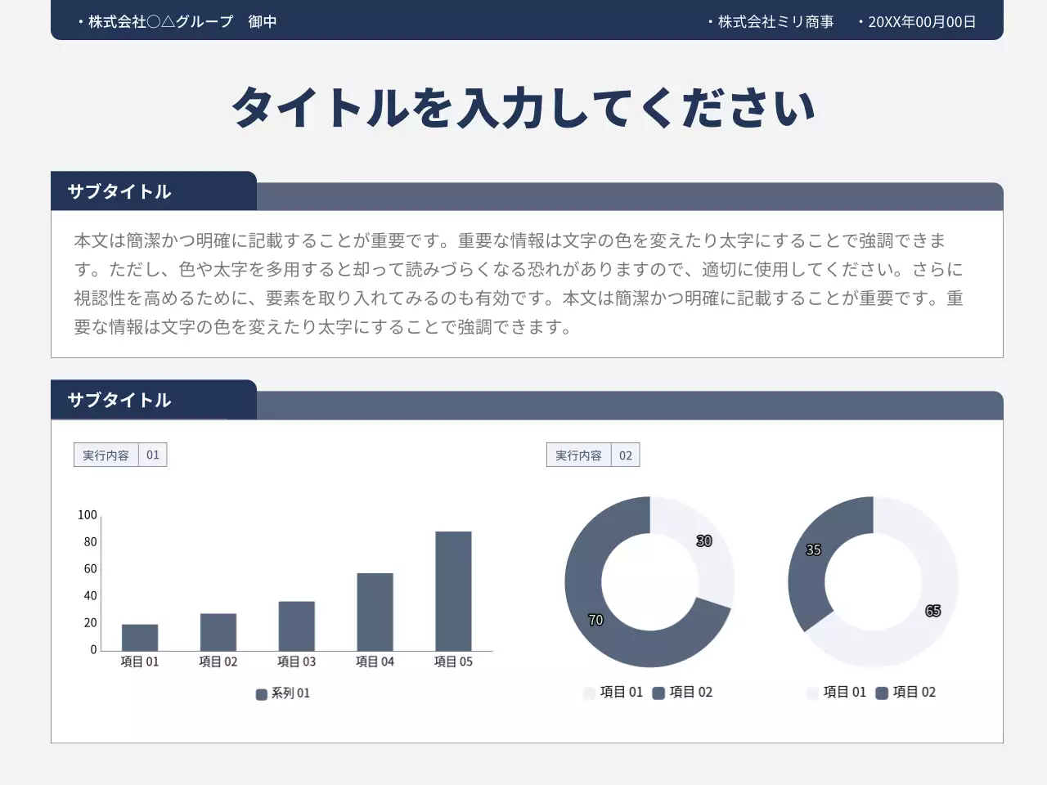Screen dimensions: 1047x785
Task: Select the 系列 01 legend marker under bar chart
Action: [x=262, y=693]
